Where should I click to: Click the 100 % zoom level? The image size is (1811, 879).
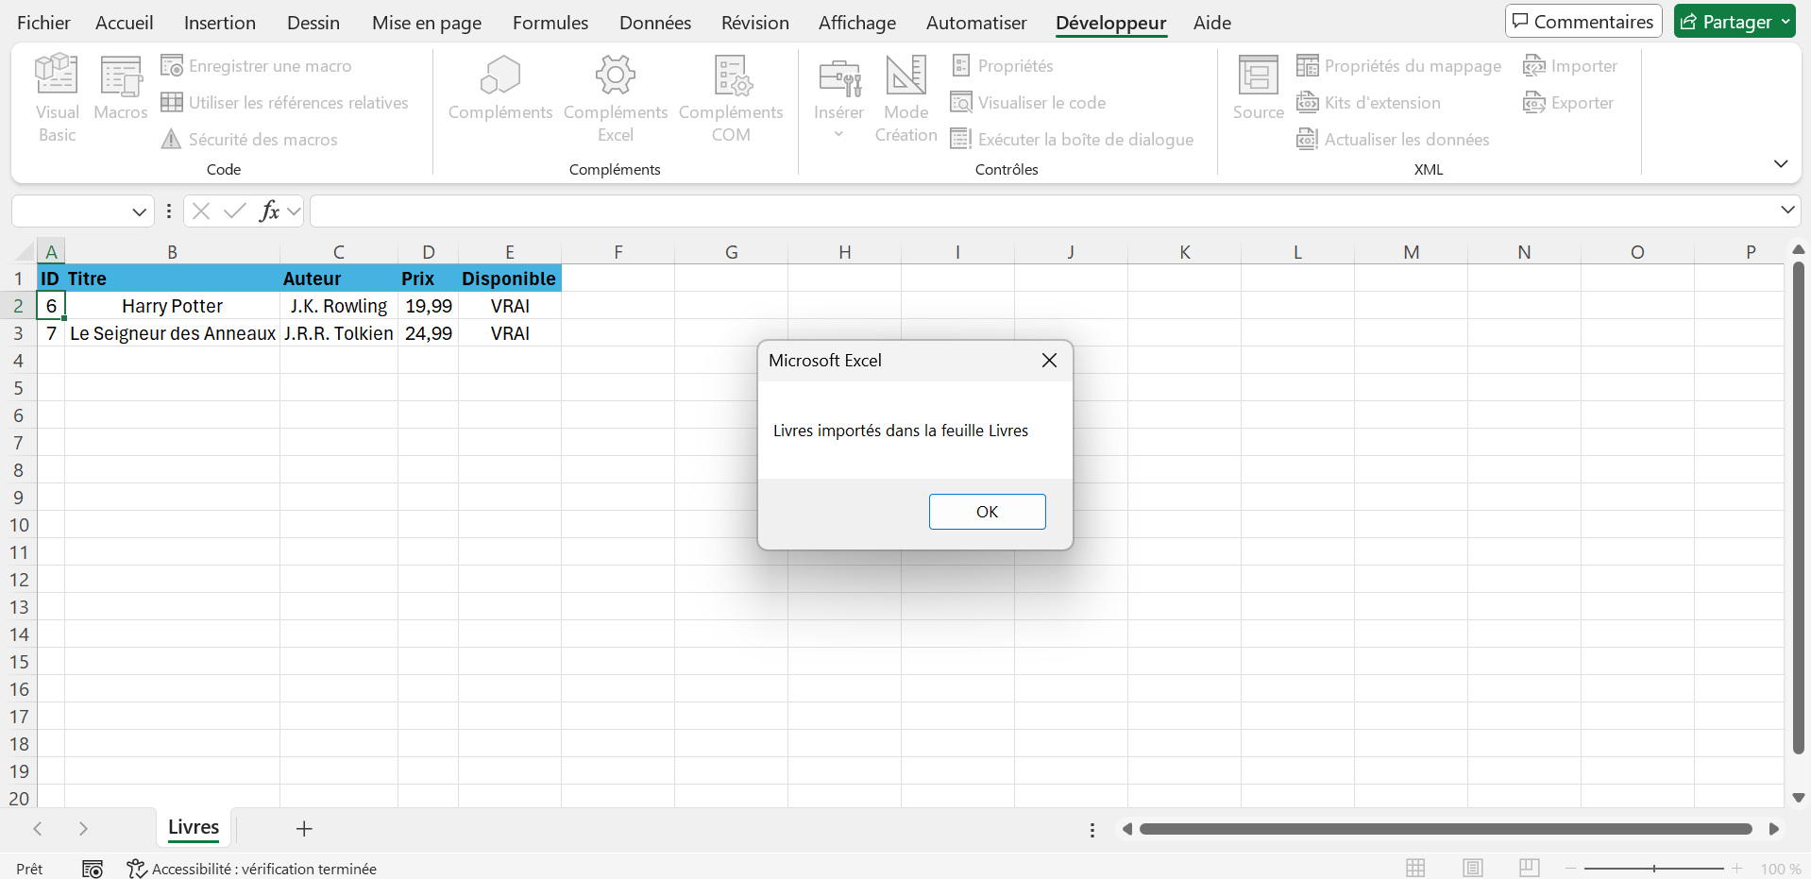point(1781,869)
